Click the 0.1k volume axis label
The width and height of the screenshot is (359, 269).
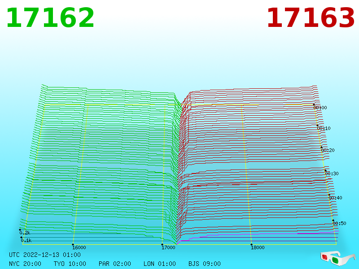[x=26, y=240]
